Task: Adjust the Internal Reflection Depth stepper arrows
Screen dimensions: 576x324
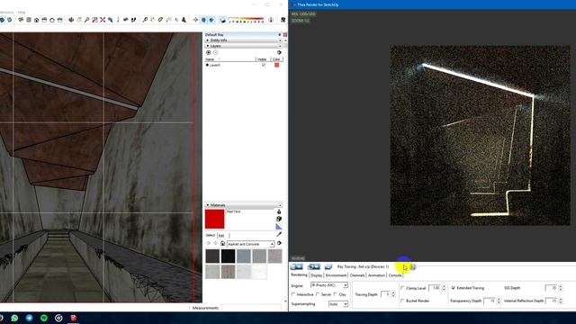Action: click(x=561, y=301)
